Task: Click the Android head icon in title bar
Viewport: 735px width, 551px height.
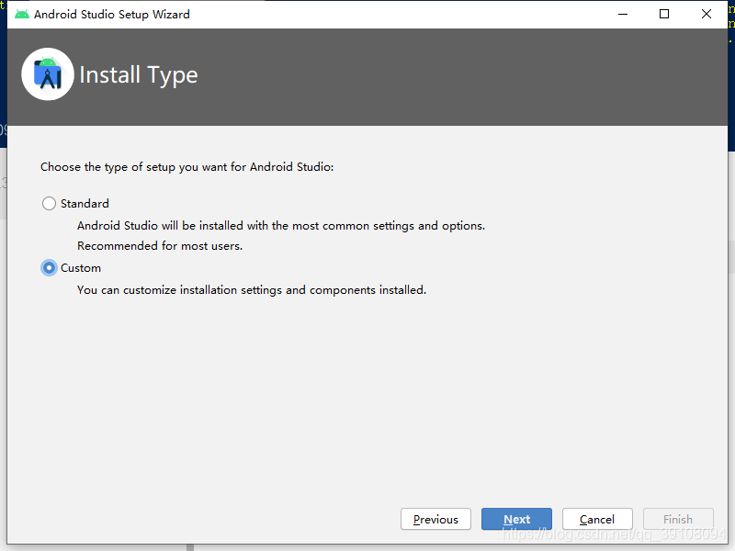Action: coord(21,14)
